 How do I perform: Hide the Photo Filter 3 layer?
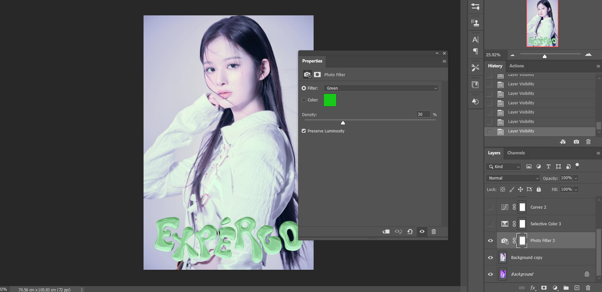pyautogui.click(x=491, y=241)
